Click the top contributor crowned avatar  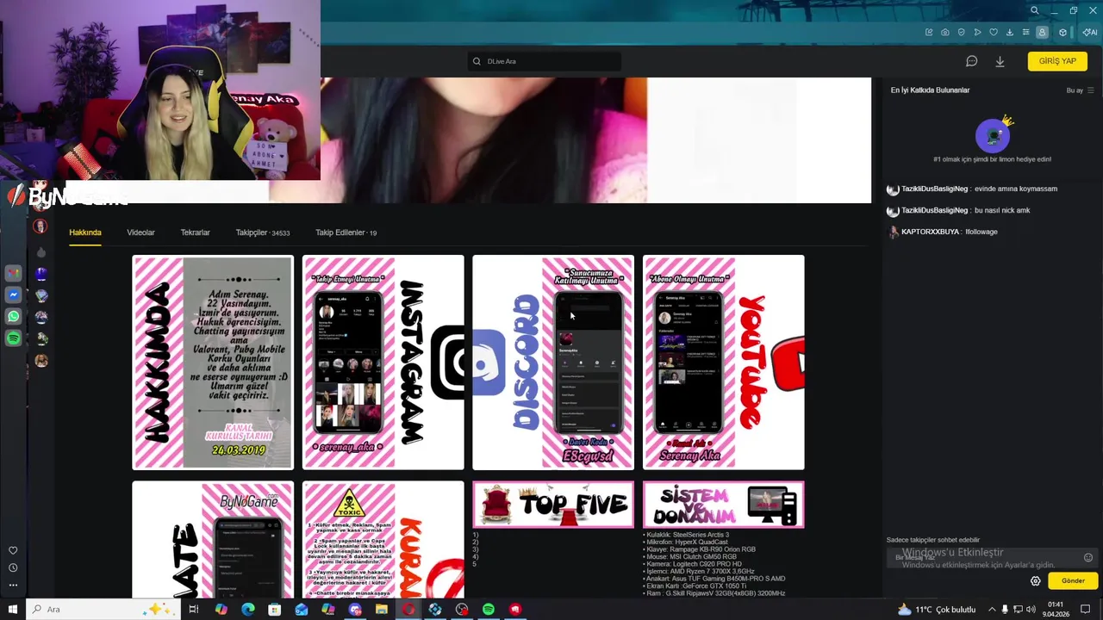click(993, 135)
